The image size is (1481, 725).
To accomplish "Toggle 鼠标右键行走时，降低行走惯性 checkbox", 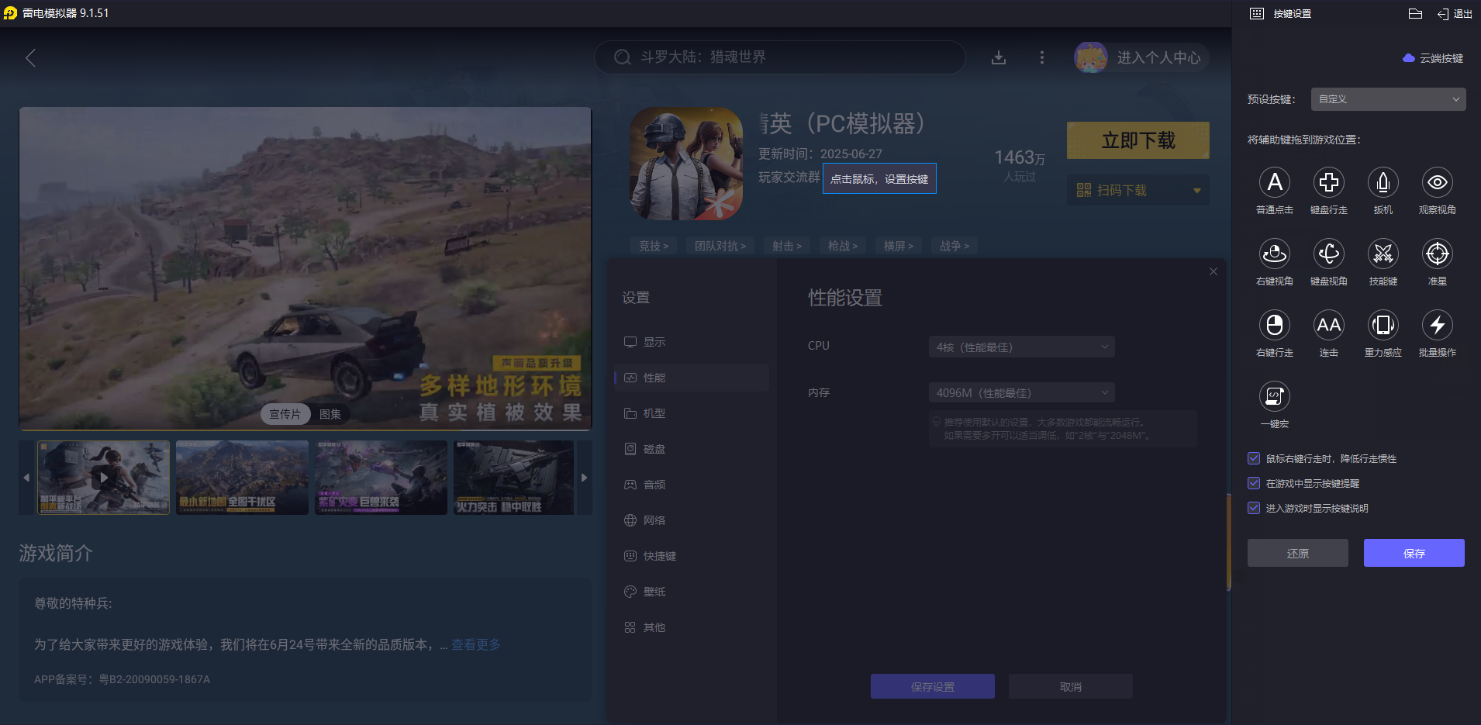I will pyautogui.click(x=1254, y=458).
